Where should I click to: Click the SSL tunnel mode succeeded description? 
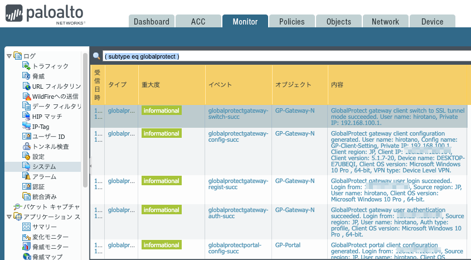click(398, 117)
